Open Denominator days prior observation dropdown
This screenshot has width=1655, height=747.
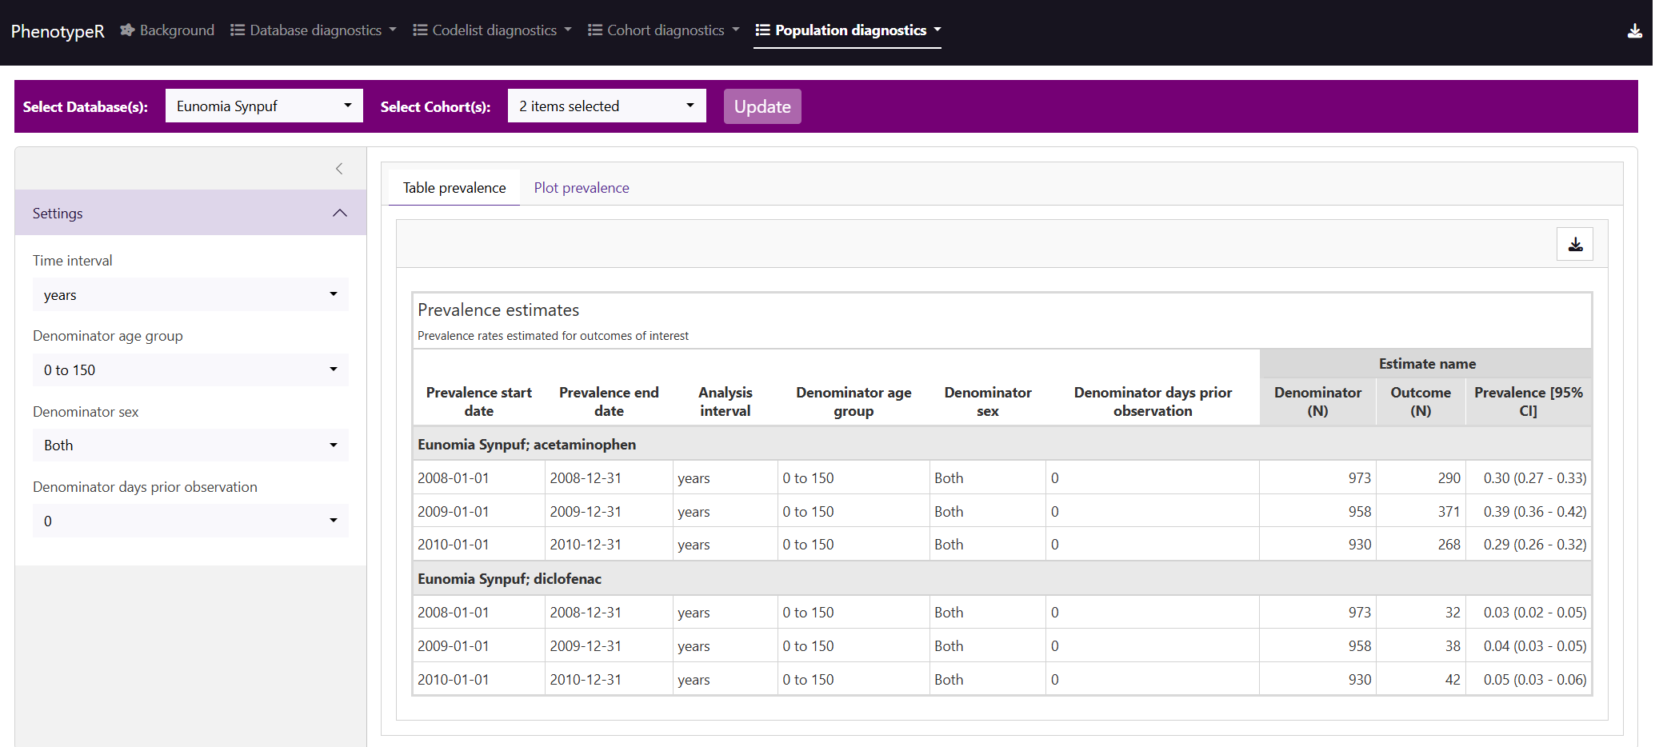pos(190,521)
